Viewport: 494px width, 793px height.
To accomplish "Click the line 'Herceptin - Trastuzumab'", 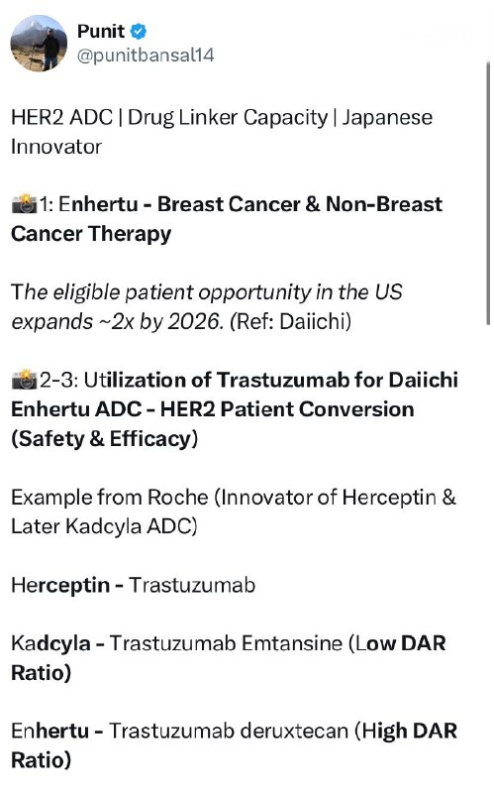I will [134, 585].
